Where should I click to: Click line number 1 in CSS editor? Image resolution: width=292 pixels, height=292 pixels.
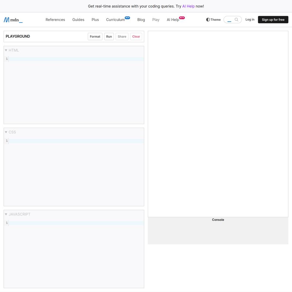tap(7, 141)
